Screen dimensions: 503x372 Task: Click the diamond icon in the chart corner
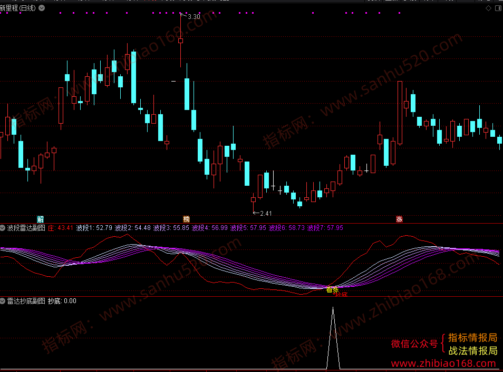pos(488,8)
